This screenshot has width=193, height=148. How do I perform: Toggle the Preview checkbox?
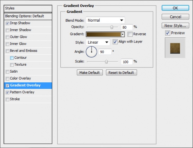pyautogui.click(x=167, y=33)
